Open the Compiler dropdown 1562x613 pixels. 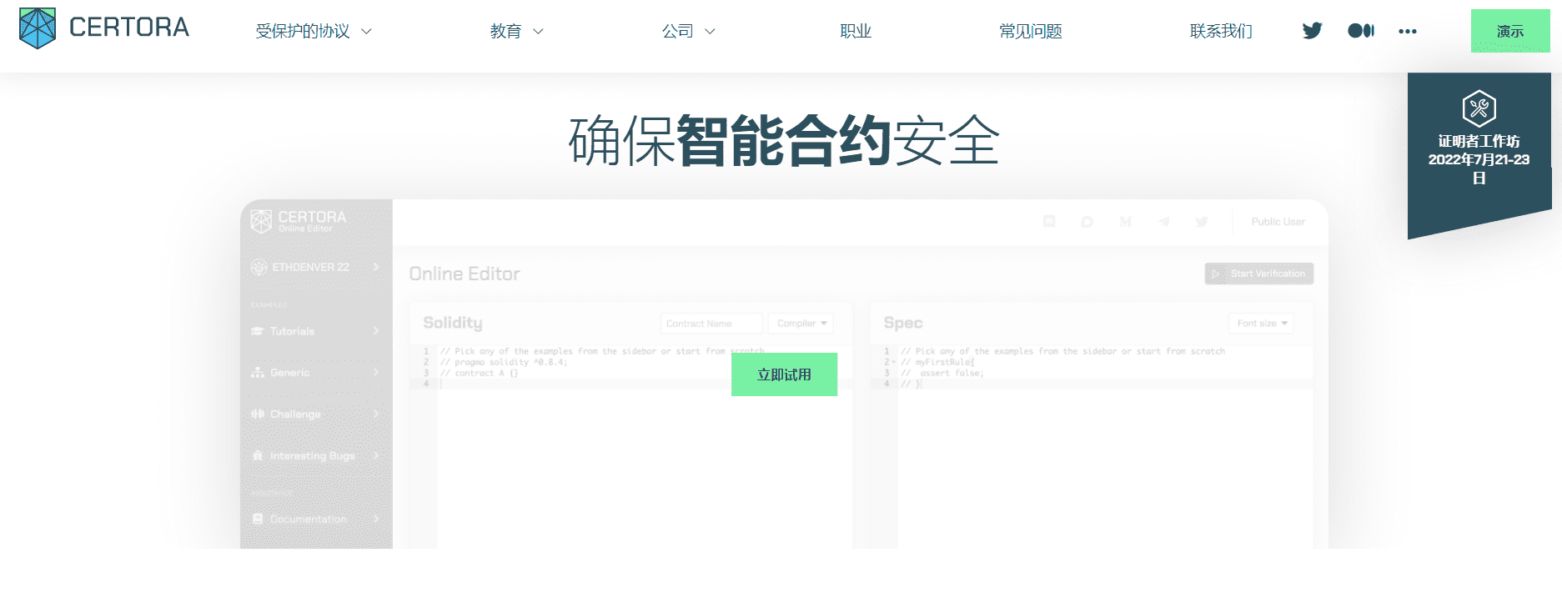(801, 323)
